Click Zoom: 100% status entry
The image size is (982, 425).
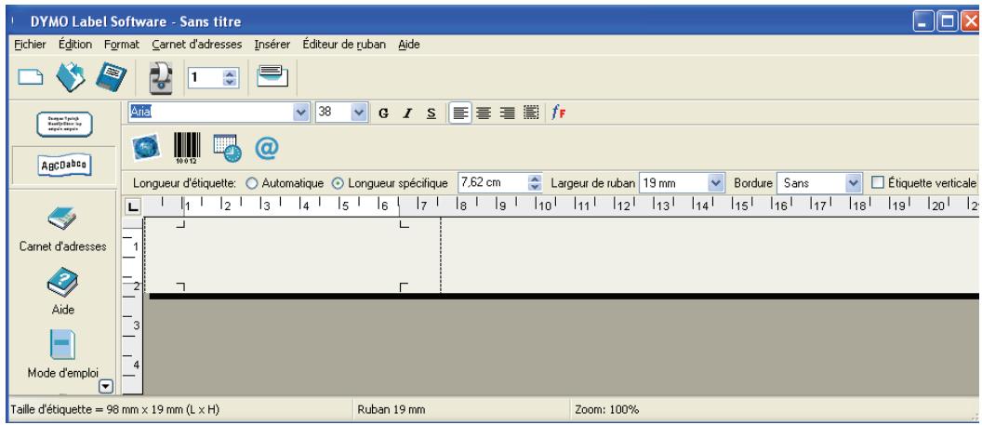(x=607, y=410)
